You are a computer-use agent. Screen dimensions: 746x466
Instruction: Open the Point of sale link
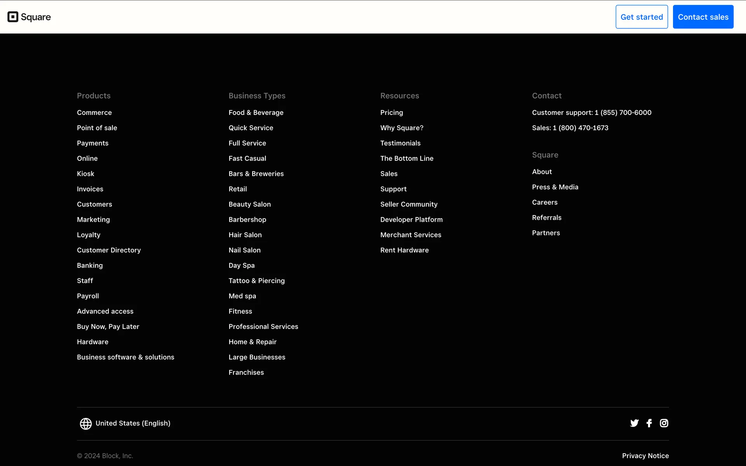point(97,128)
